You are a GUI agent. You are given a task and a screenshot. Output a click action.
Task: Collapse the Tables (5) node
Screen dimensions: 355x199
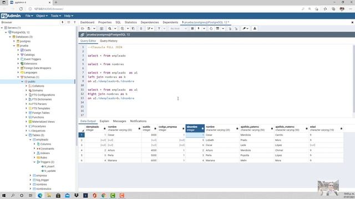[x=26, y=135]
